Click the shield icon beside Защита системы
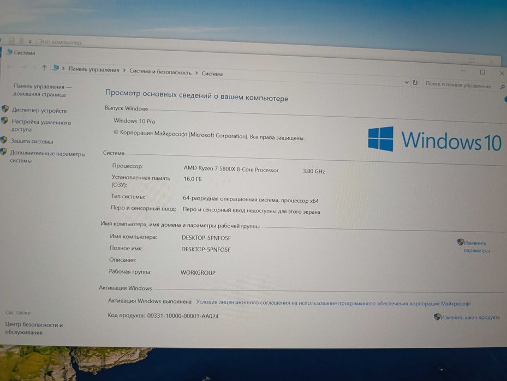 click(x=4, y=140)
